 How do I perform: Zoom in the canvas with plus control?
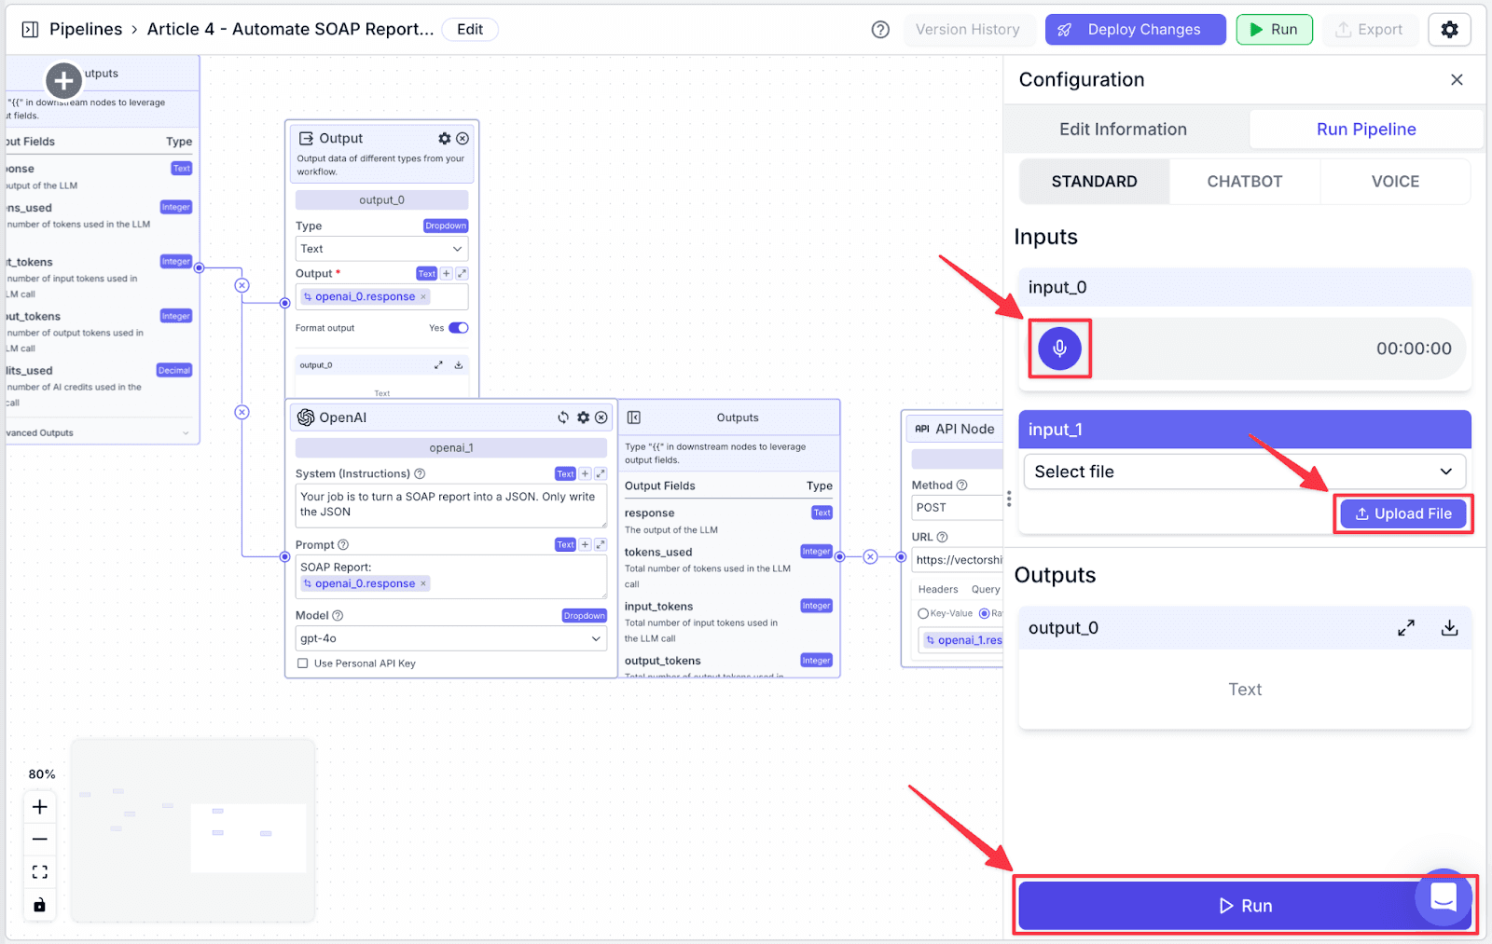(x=39, y=807)
